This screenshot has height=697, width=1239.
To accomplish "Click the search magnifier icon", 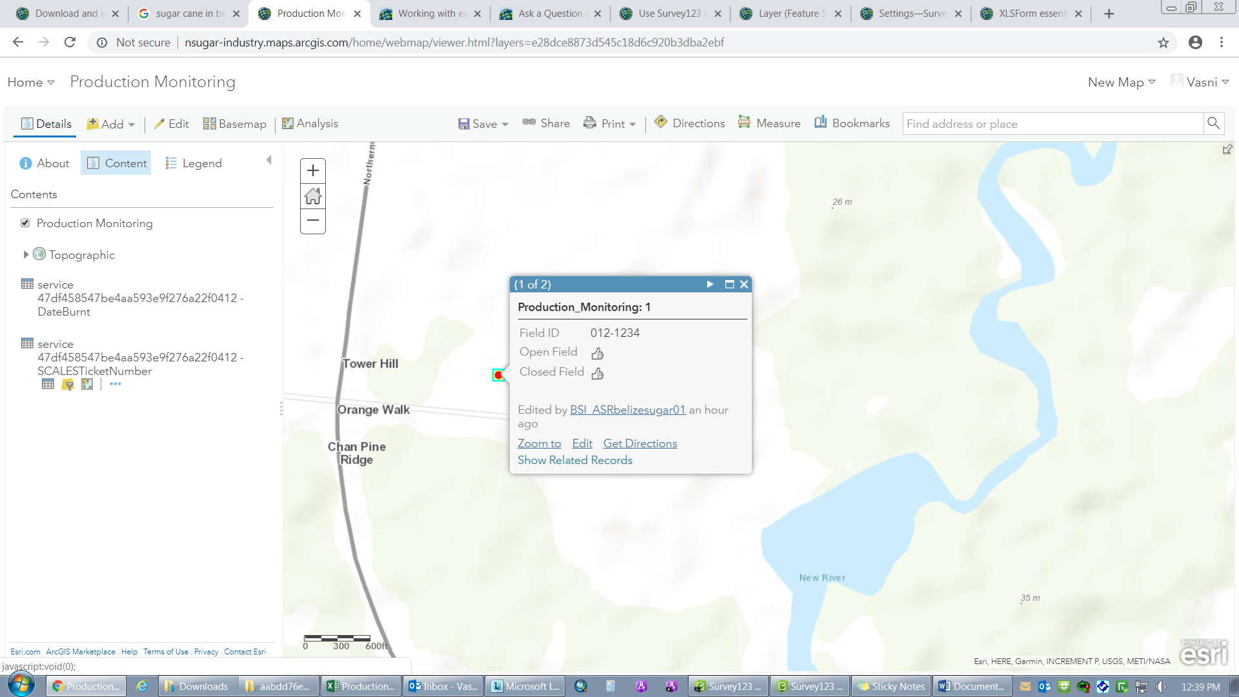I will 1213,123.
